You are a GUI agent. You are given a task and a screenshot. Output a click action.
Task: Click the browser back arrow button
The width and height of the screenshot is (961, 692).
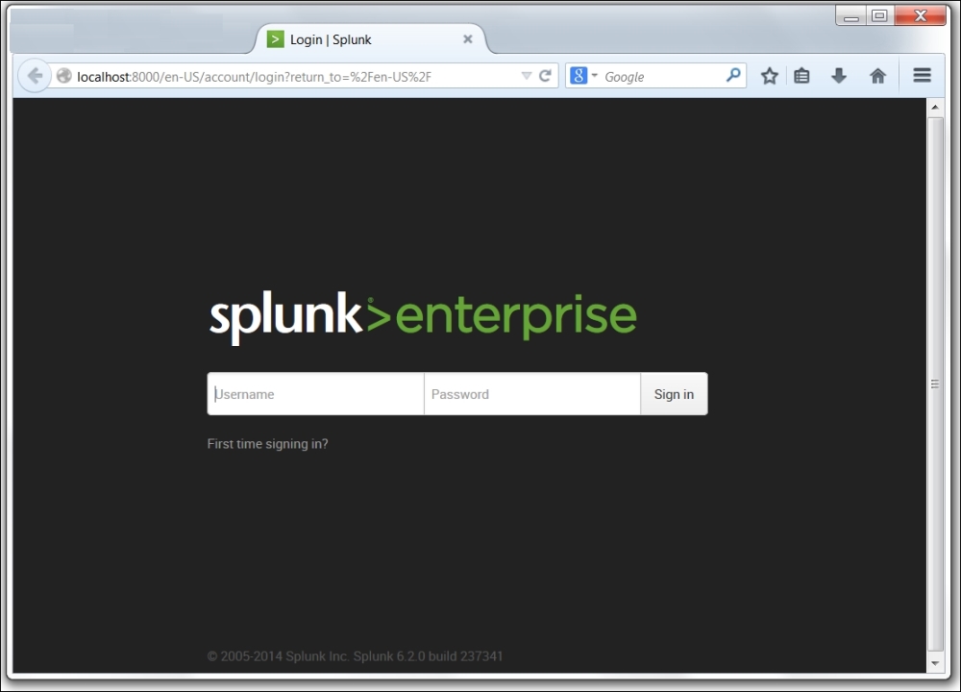(x=35, y=76)
